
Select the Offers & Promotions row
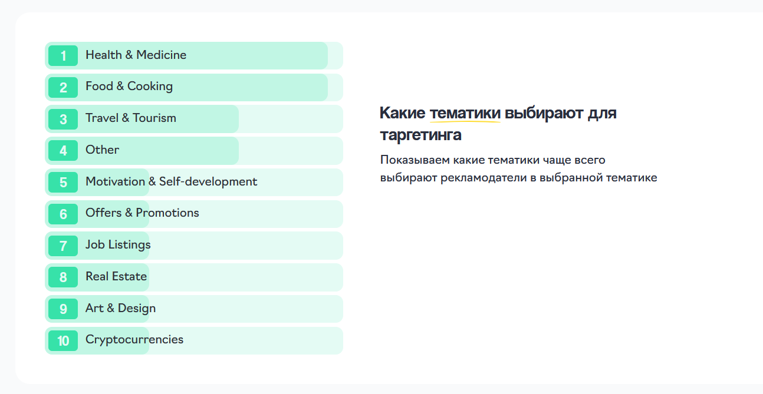point(177,213)
